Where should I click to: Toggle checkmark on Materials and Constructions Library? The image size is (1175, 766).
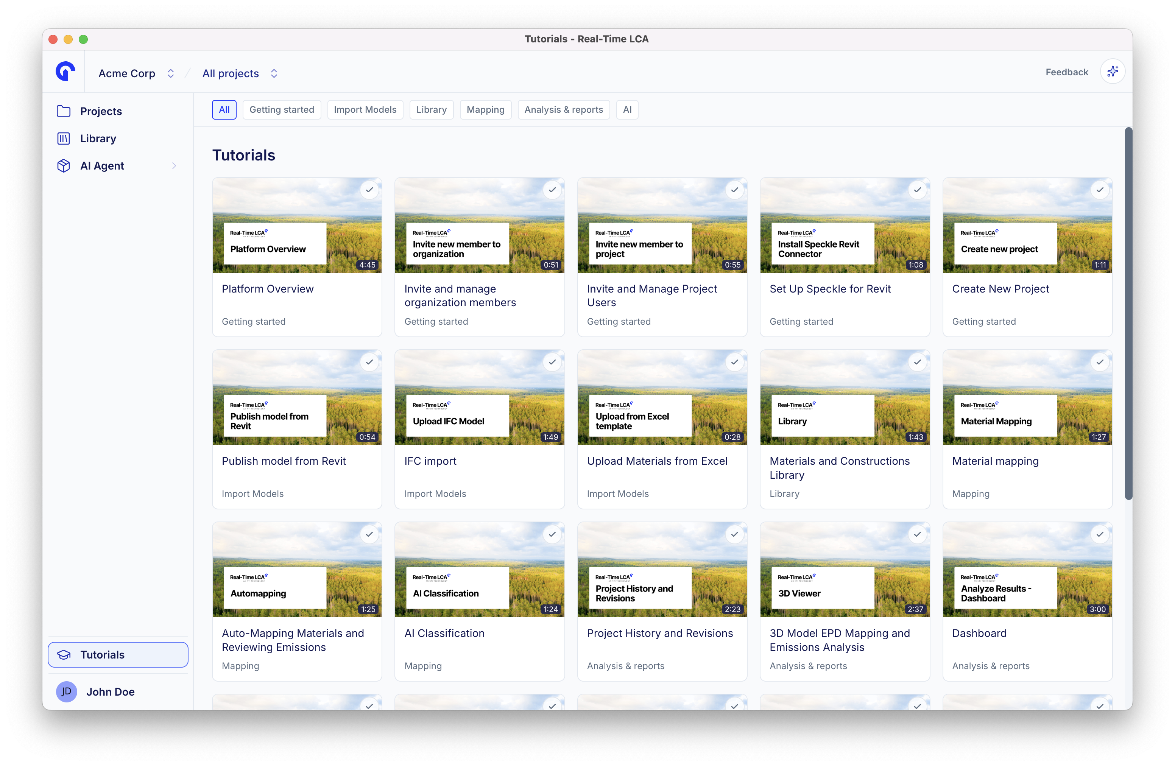917,362
